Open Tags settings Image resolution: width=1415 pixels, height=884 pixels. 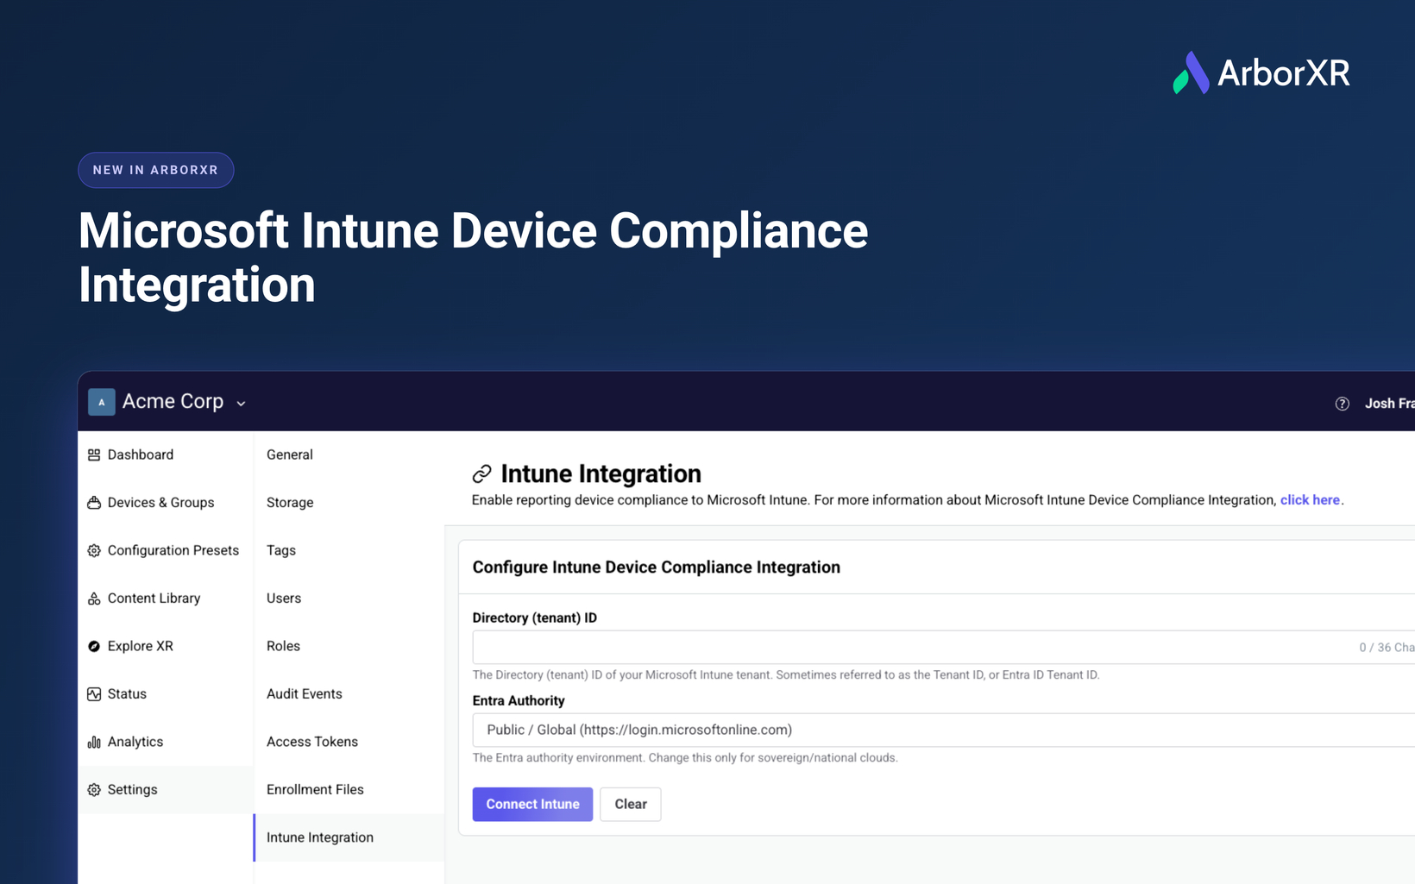[349, 550]
